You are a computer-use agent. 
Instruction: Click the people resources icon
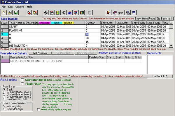point(70,13)
